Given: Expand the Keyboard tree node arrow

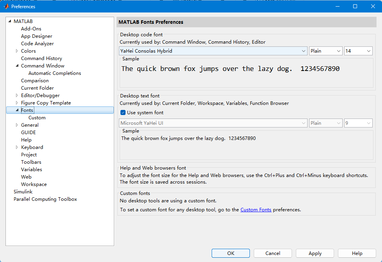Looking at the screenshot, I should click(x=17, y=147).
